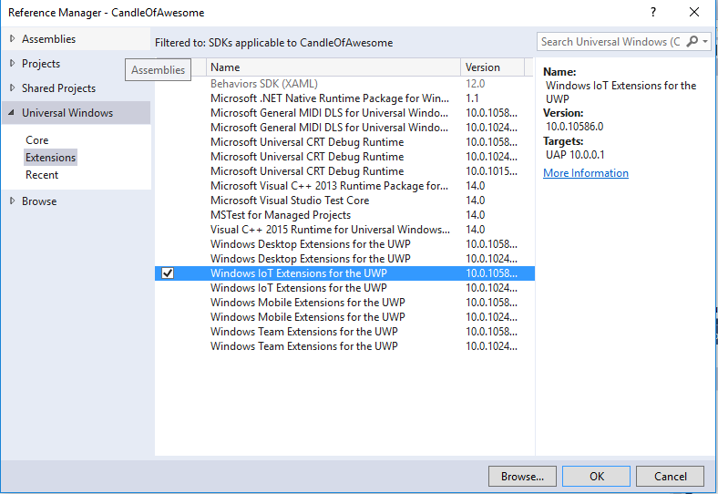Image resolution: width=718 pixels, height=494 pixels.
Task: Open the More Information link
Action: pyautogui.click(x=585, y=173)
